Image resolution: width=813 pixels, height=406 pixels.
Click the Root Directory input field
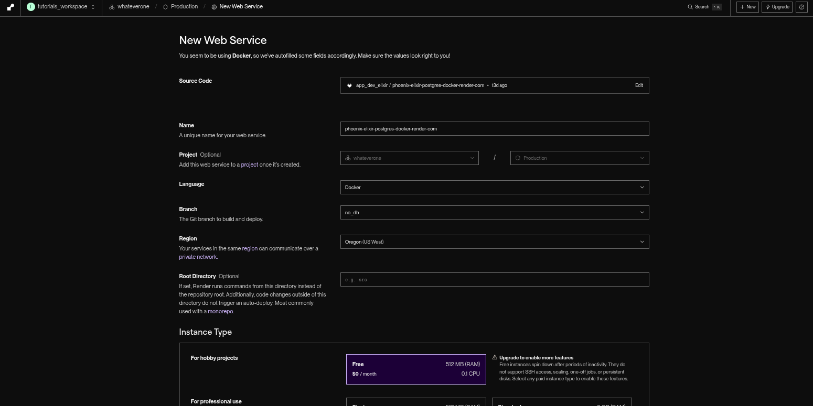point(494,279)
